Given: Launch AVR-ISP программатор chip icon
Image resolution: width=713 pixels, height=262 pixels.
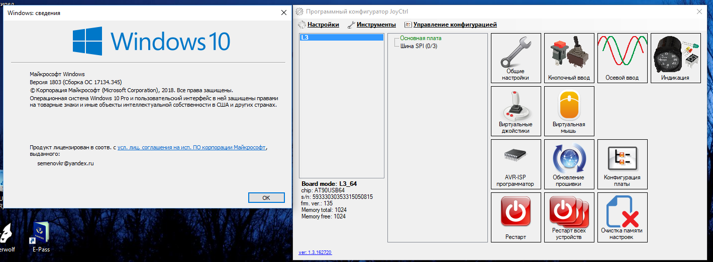Looking at the screenshot, I should point(516,164).
